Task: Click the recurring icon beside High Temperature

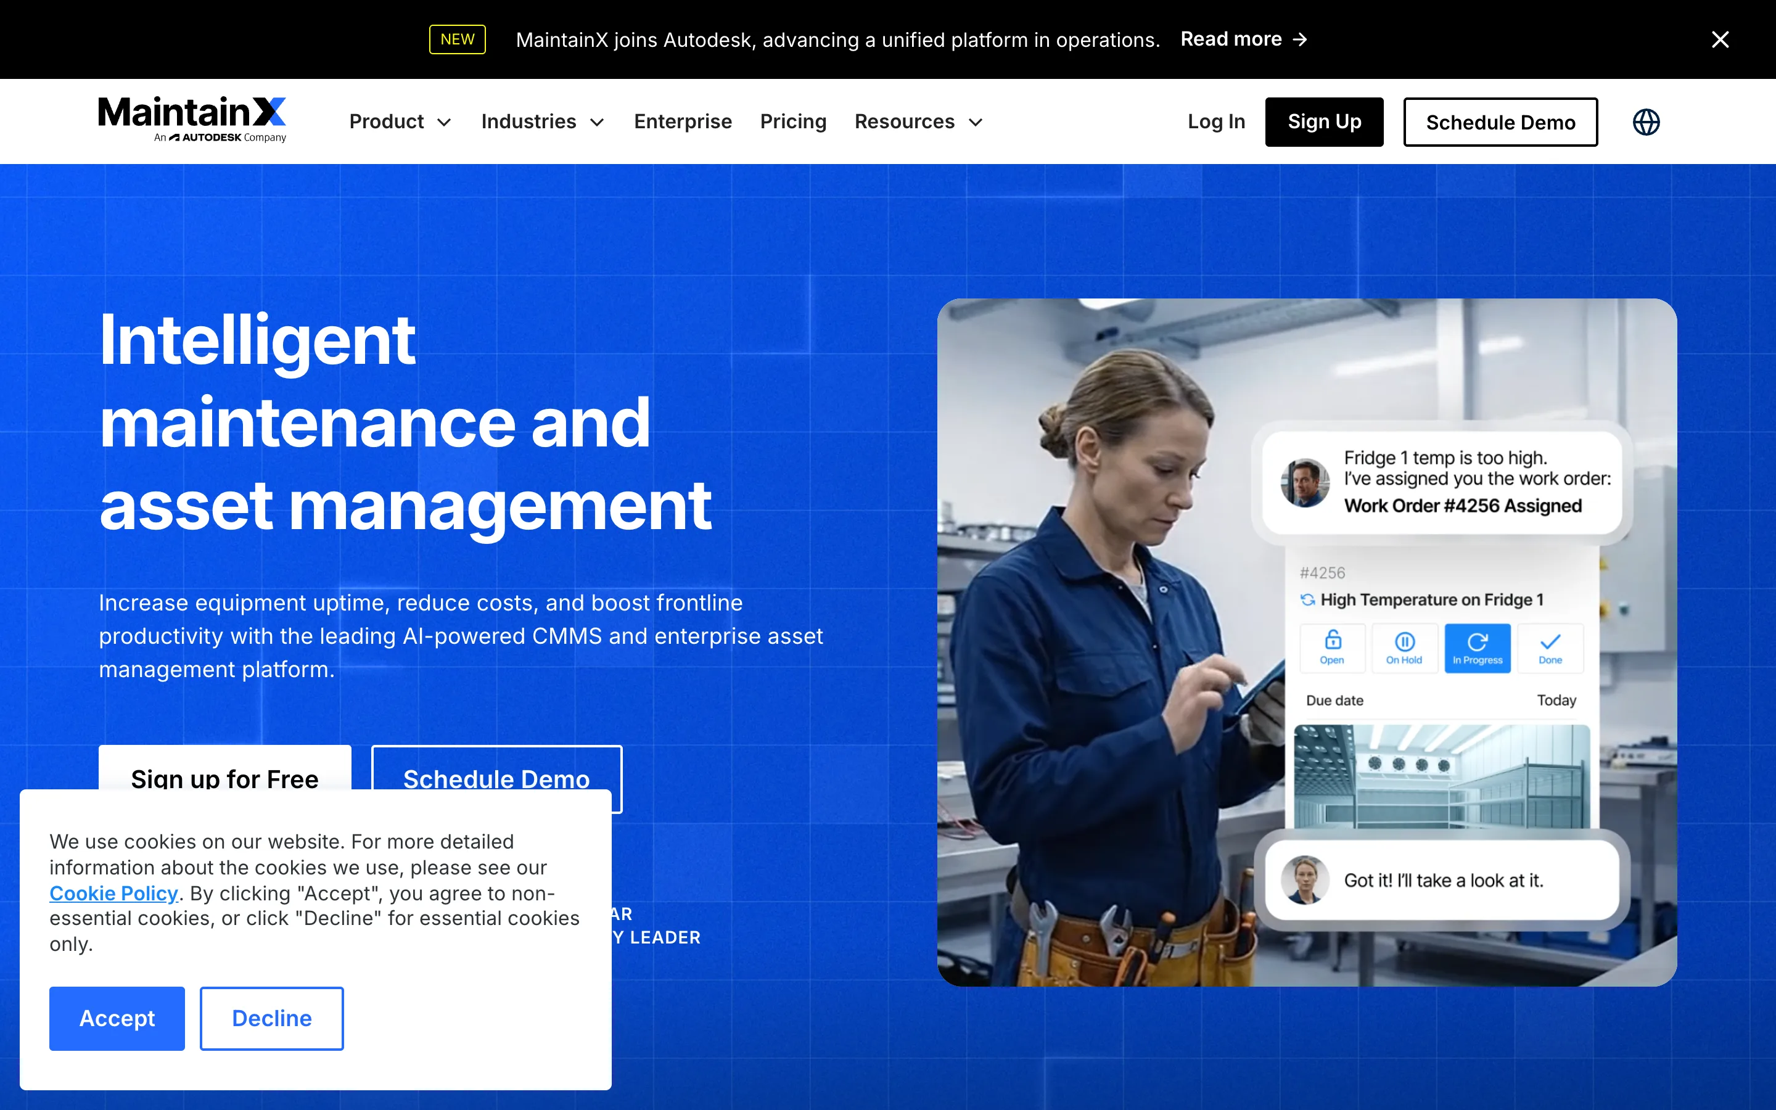Action: [x=1308, y=600]
